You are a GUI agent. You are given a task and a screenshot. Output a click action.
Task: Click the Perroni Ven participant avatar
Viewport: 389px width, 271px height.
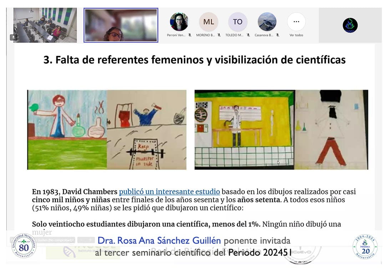click(x=179, y=22)
